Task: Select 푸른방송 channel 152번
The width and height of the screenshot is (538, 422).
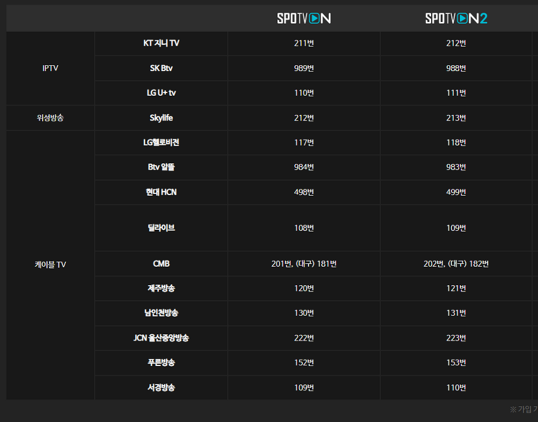Action: pos(303,363)
